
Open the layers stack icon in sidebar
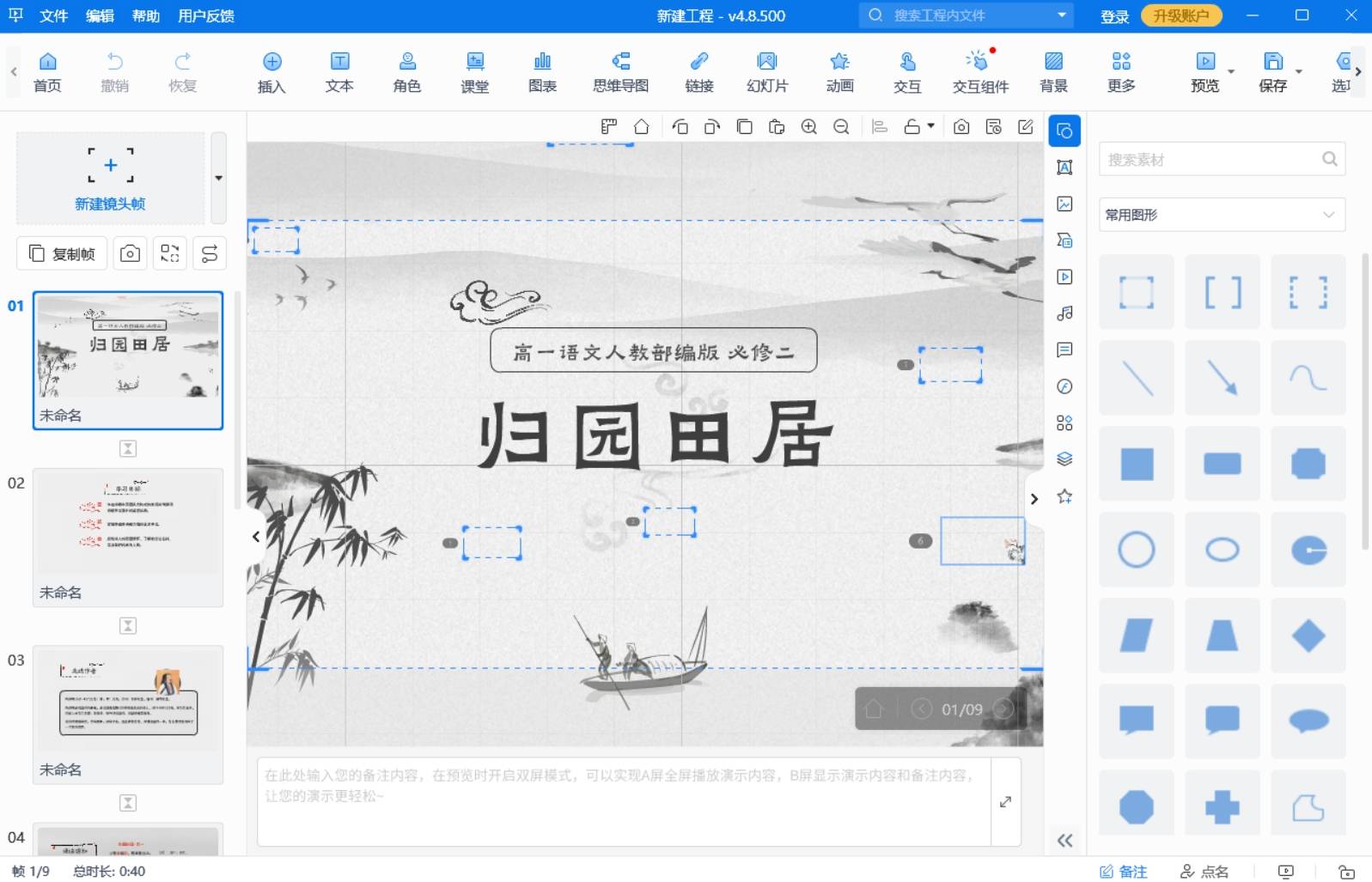point(1064,459)
